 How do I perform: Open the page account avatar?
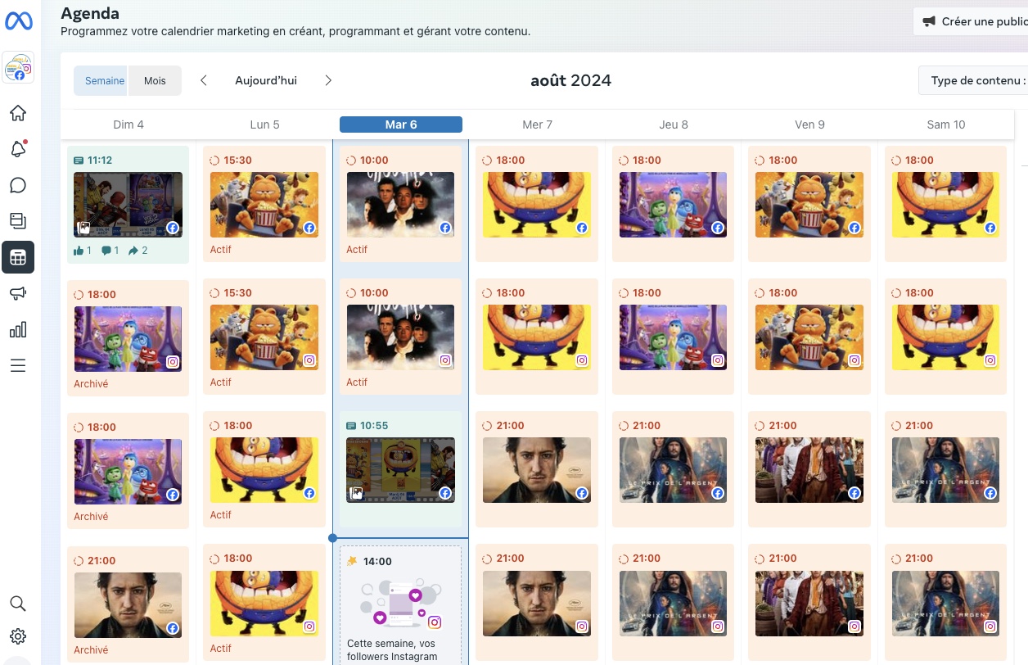click(18, 67)
